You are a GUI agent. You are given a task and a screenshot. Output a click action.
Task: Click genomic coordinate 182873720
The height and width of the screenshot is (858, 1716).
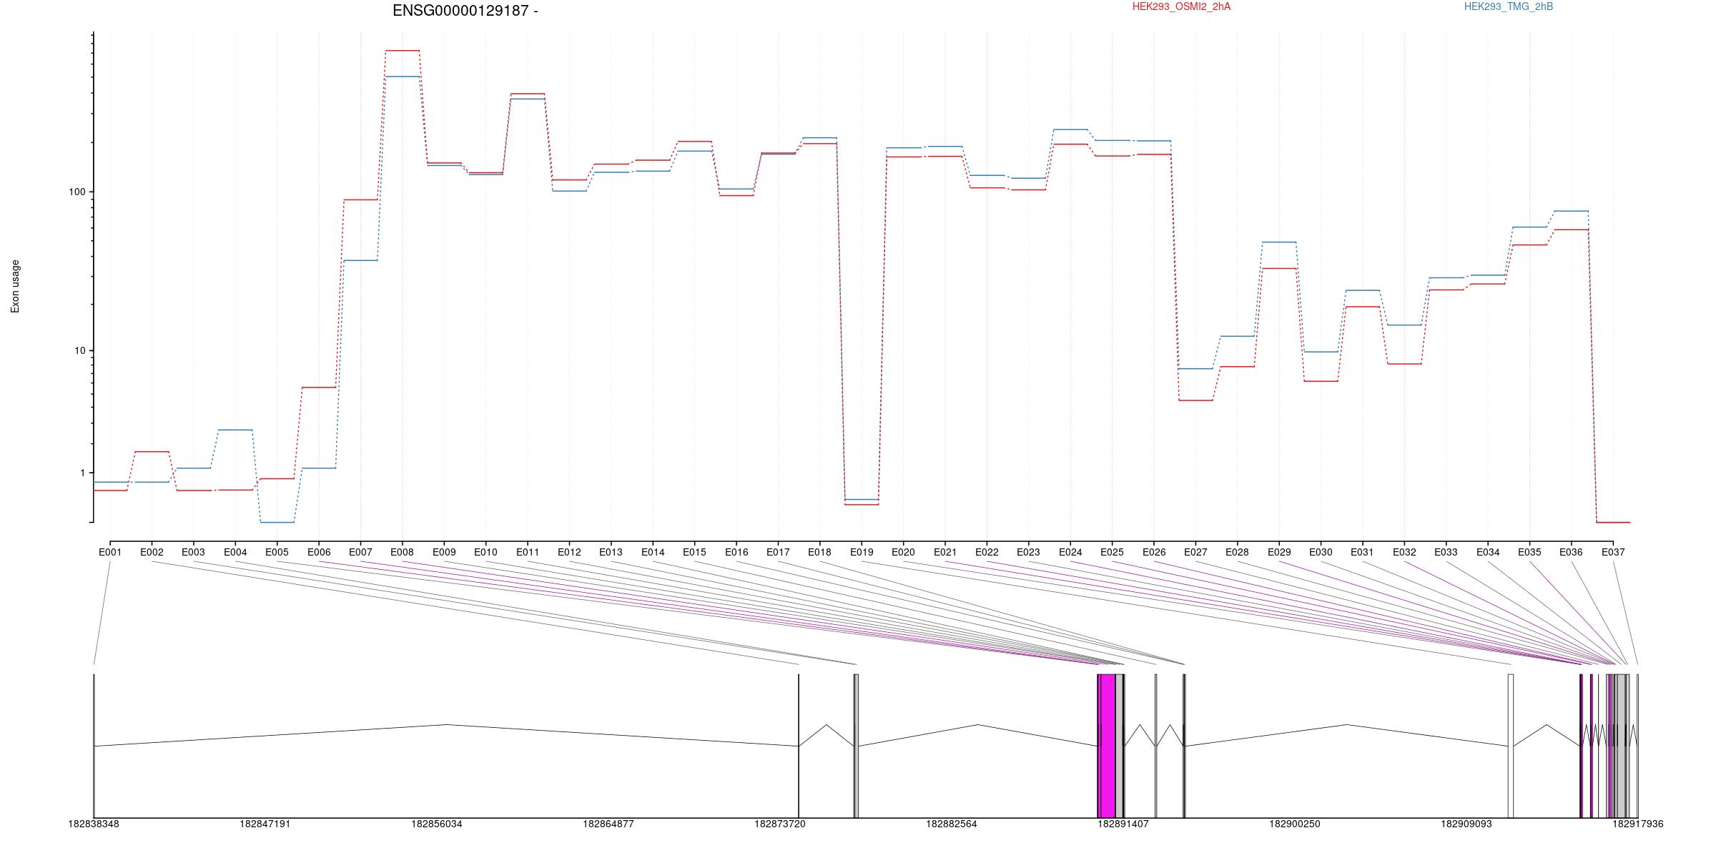click(780, 824)
